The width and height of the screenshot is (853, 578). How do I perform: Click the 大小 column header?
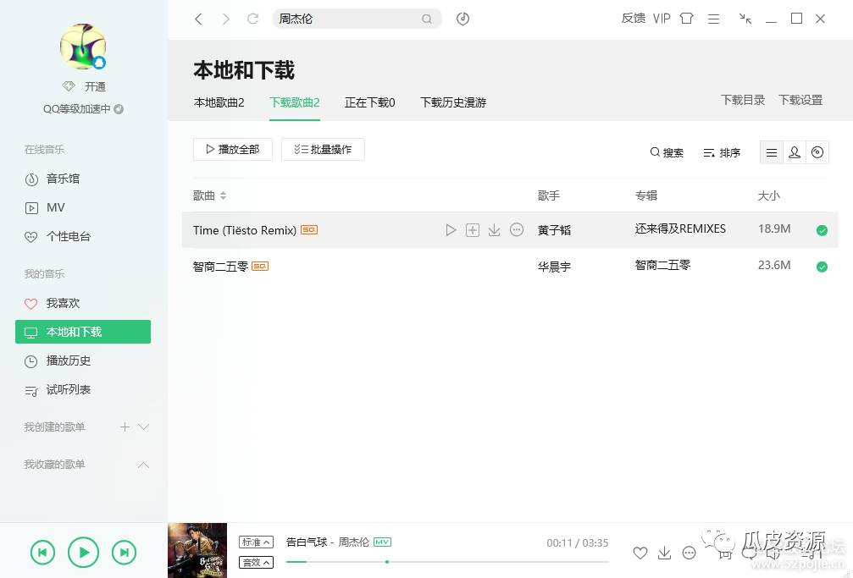point(768,195)
